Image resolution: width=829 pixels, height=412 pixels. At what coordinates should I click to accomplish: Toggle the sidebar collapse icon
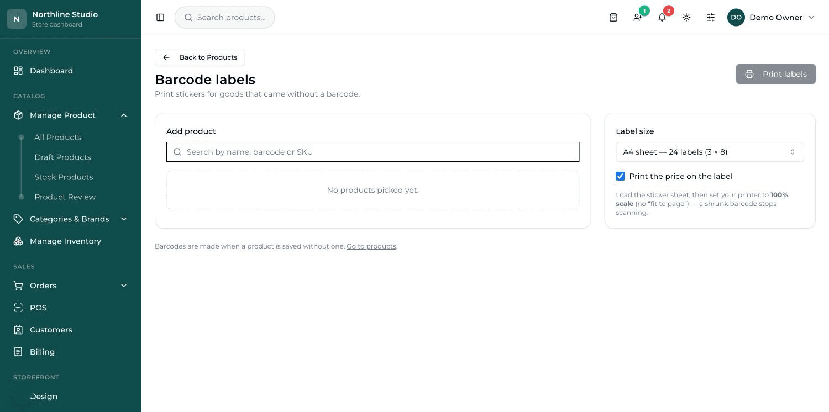coord(160,18)
